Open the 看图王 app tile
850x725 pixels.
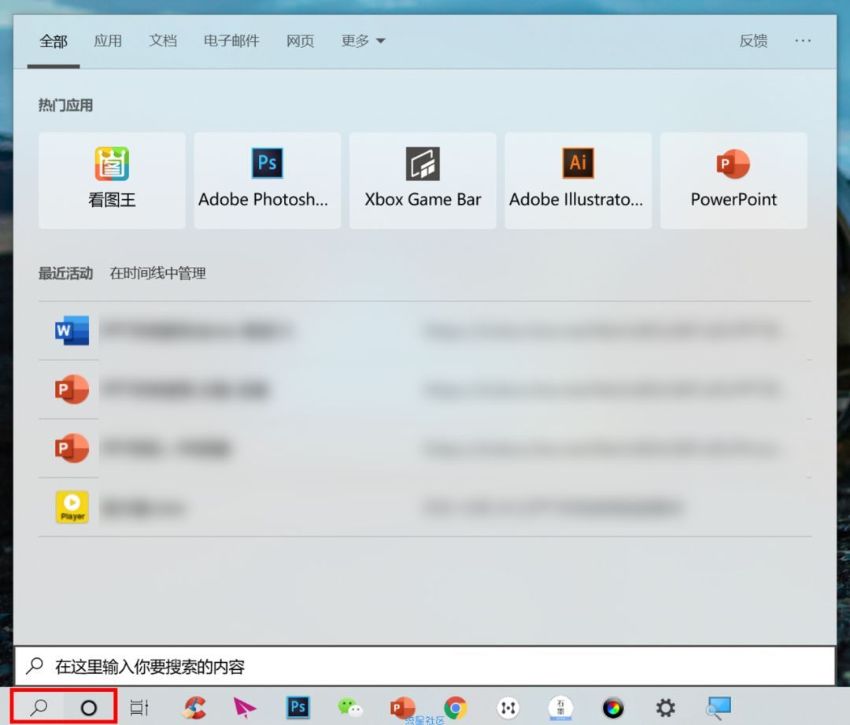click(112, 180)
